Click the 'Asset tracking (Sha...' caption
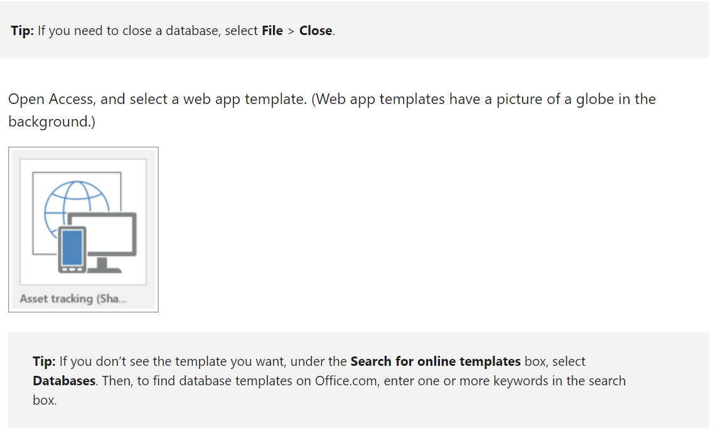The image size is (718, 431). 73,299
